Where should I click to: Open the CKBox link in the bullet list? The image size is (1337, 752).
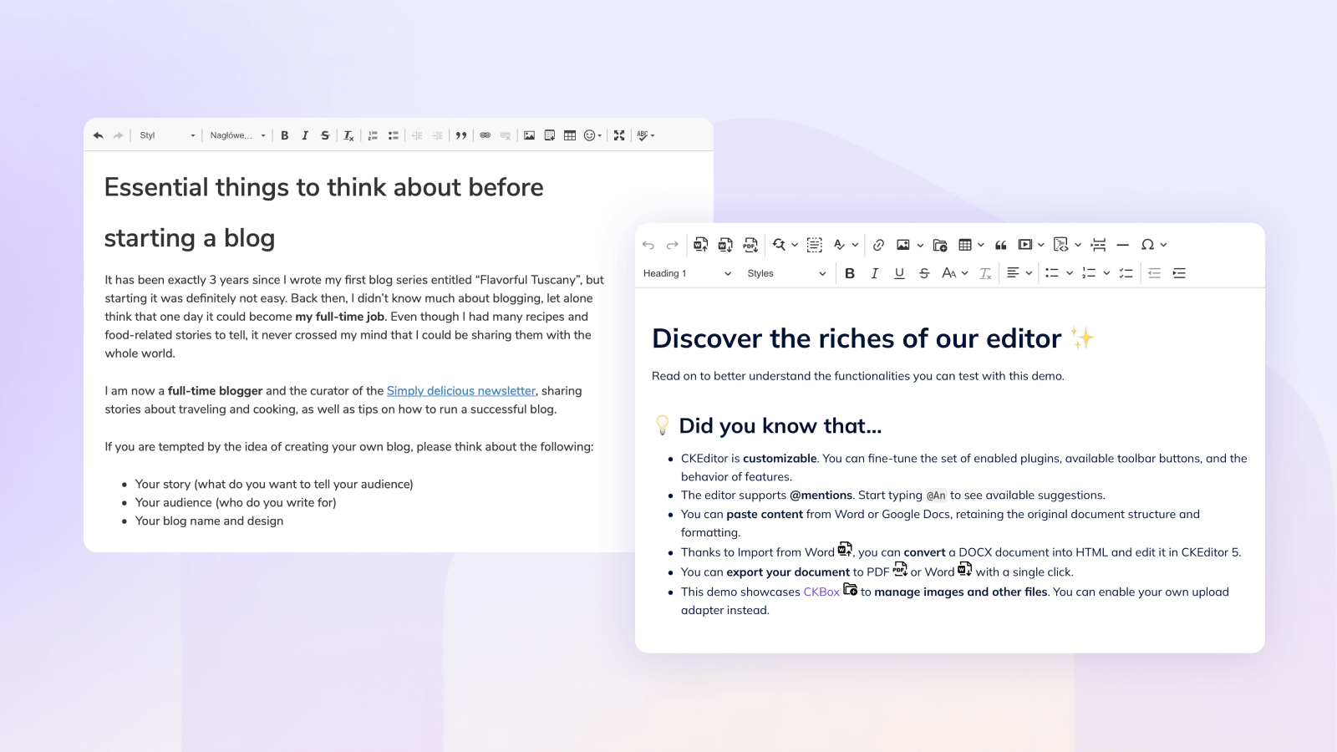(x=821, y=592)
